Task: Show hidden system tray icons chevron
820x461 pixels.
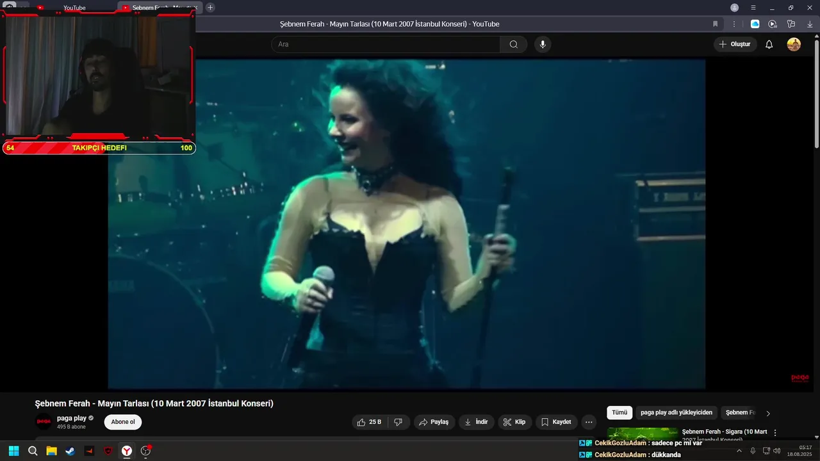Action: pyautogui.click(x=739, y=451)
